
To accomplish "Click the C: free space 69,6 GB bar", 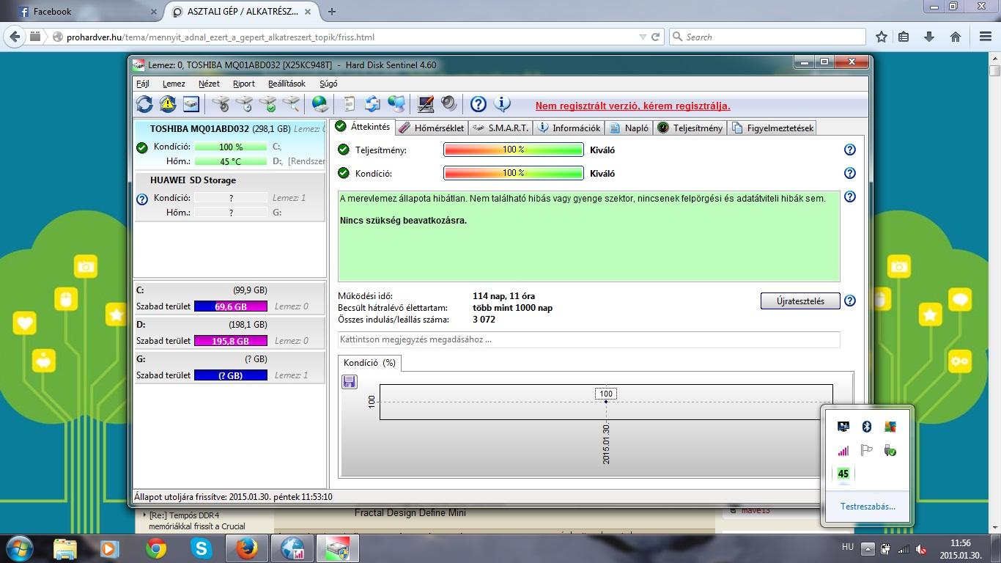I will click(x=231, y=306).
